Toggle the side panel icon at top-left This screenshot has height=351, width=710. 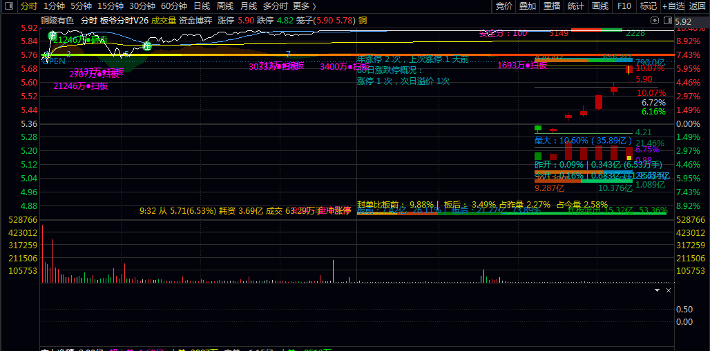tap(10, 6)
